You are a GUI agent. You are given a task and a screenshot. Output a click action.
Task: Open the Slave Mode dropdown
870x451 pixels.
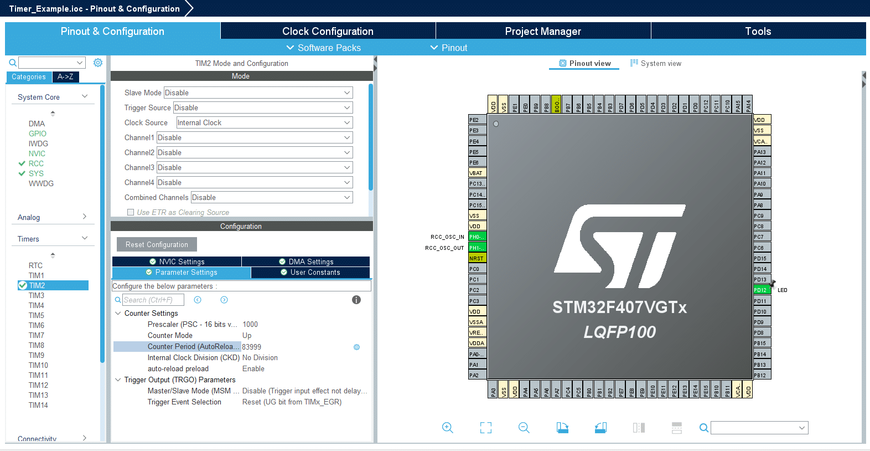click(x=258, y=93)
